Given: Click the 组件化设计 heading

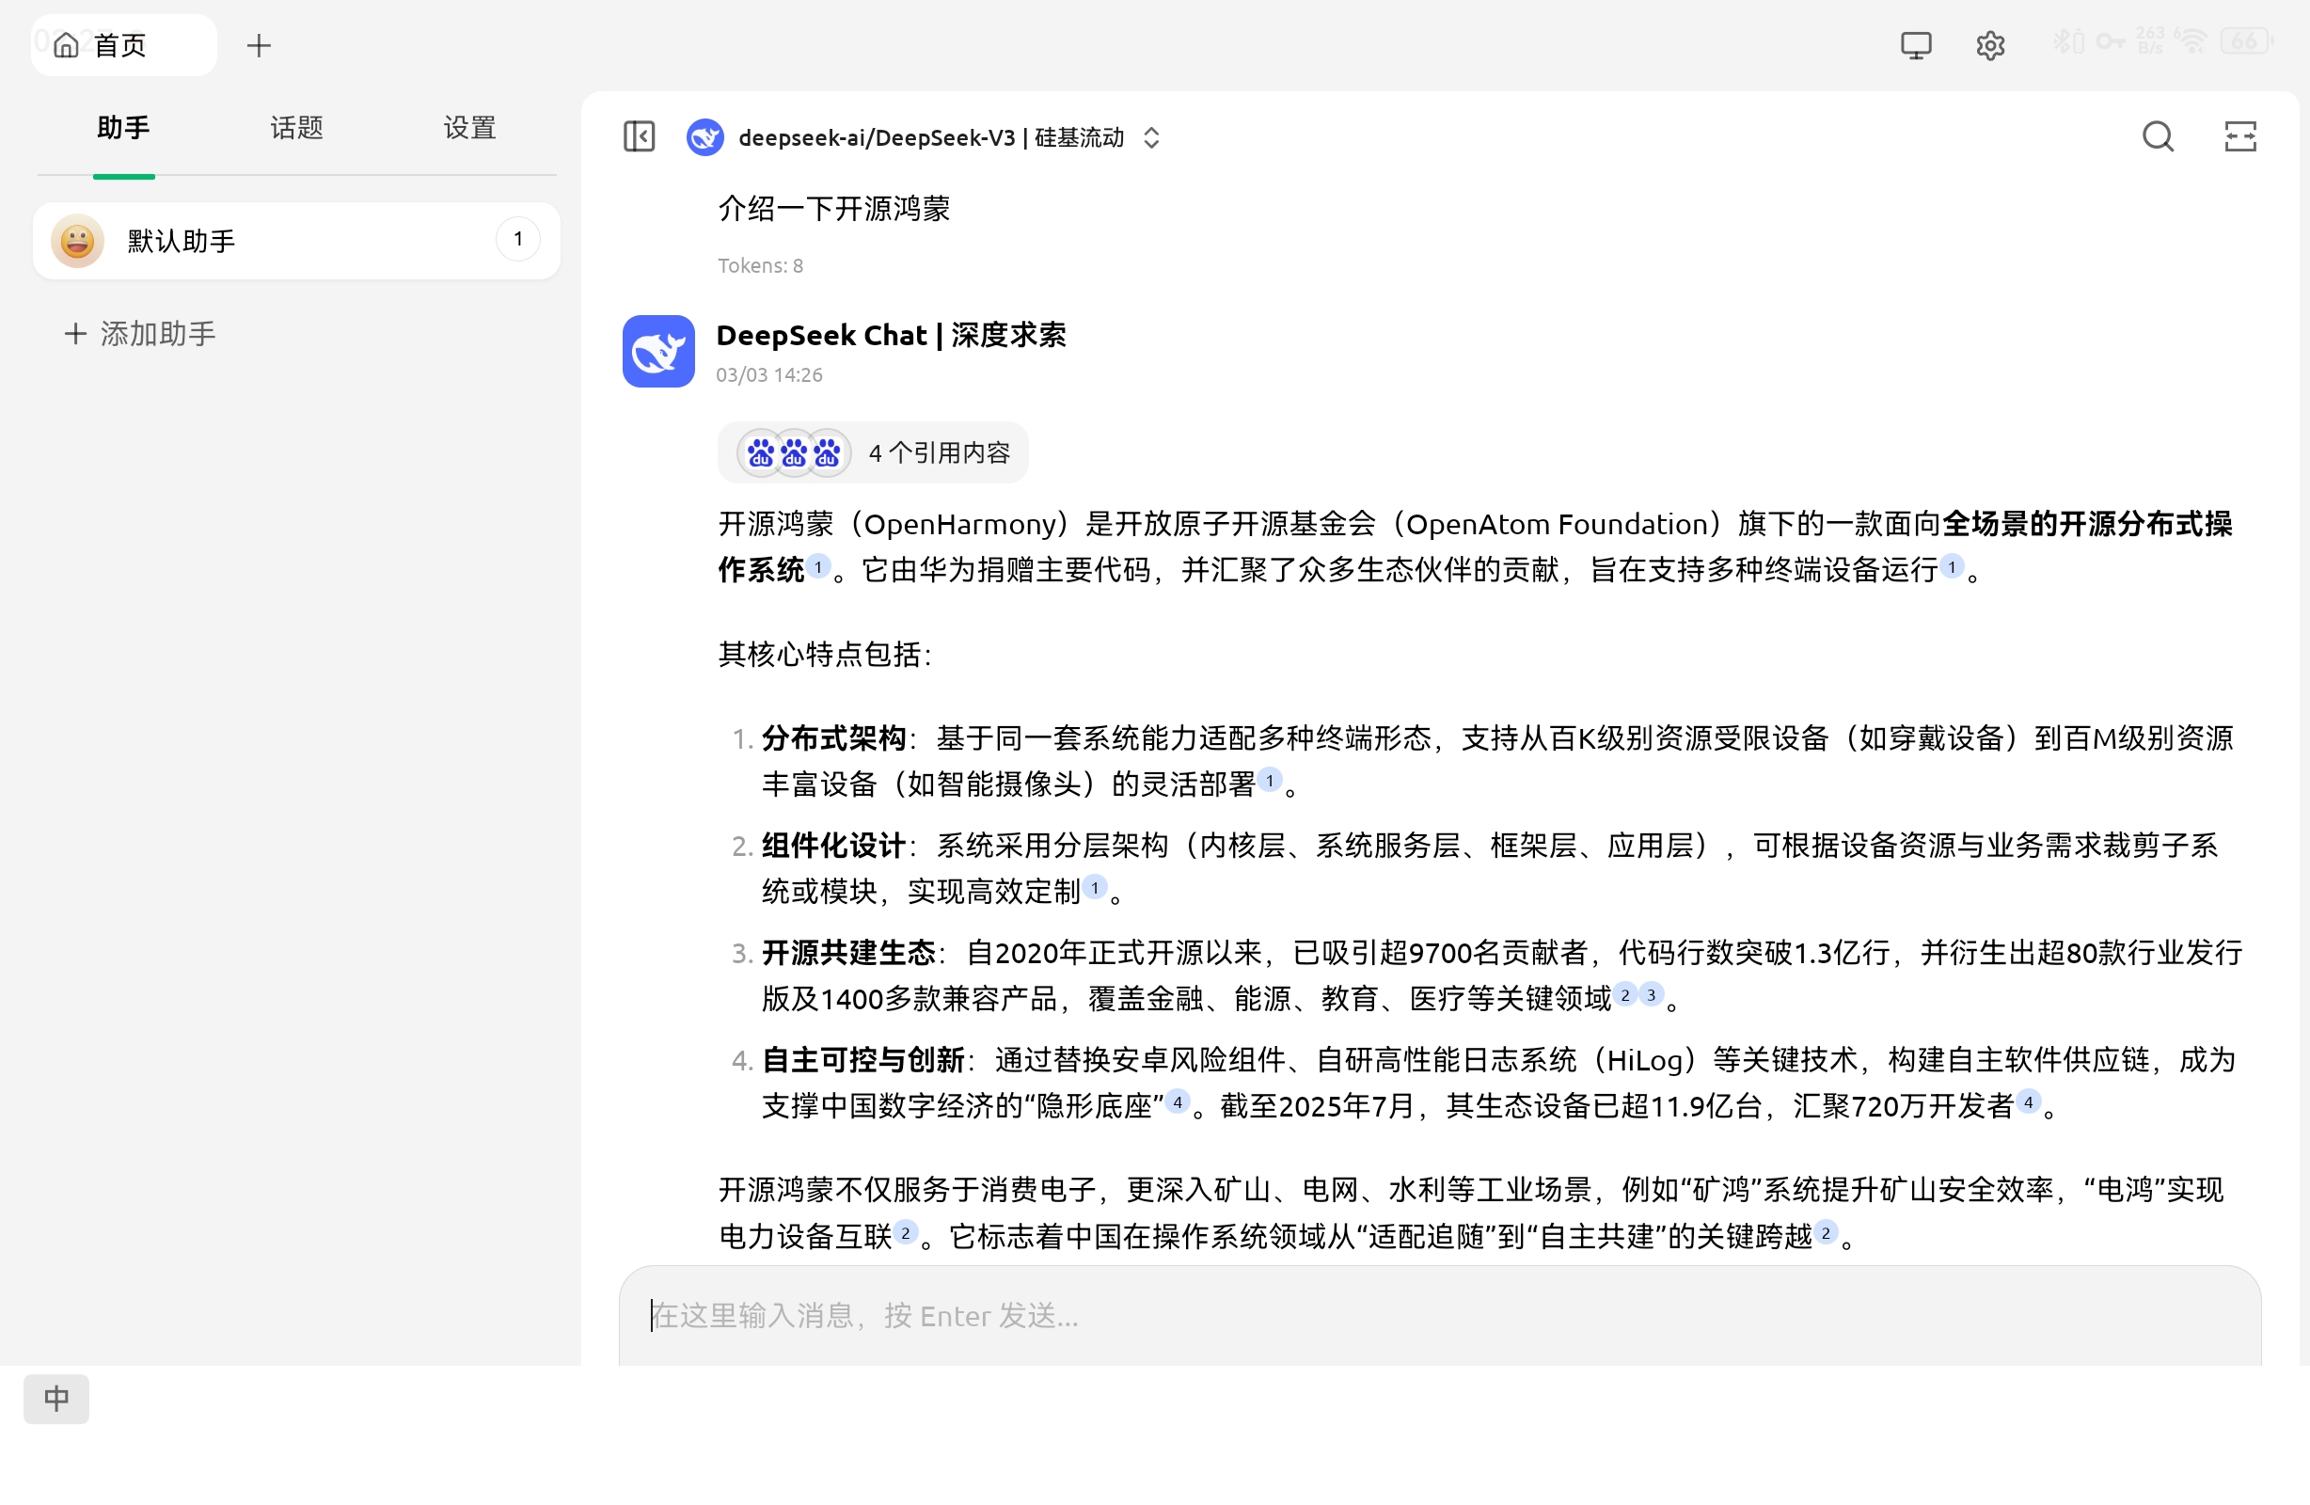Looking at the screenshot, I should point(833,846).
